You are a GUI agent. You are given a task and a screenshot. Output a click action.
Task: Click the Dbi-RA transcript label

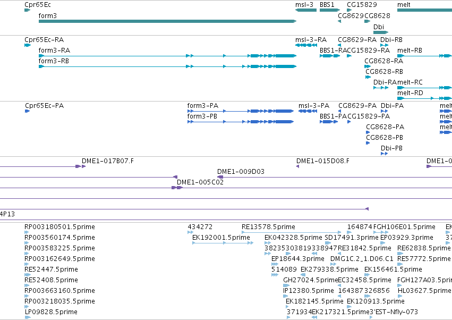click(x=385, y=82)
